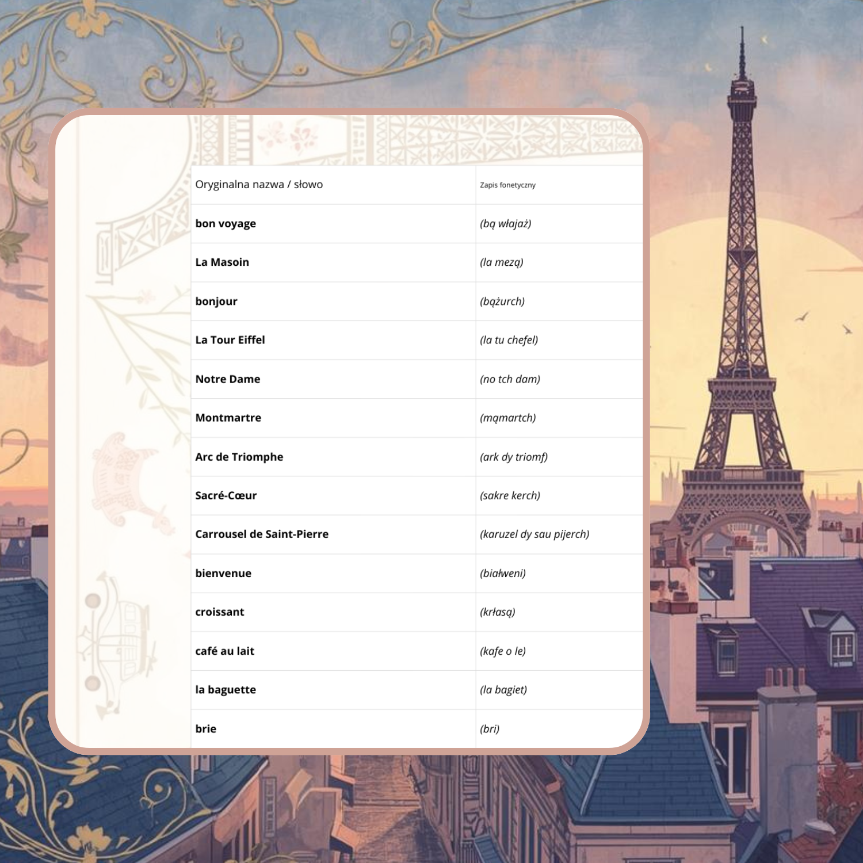Select the word 'bon voyage'
863x863 pixels.
pos(226,224)
